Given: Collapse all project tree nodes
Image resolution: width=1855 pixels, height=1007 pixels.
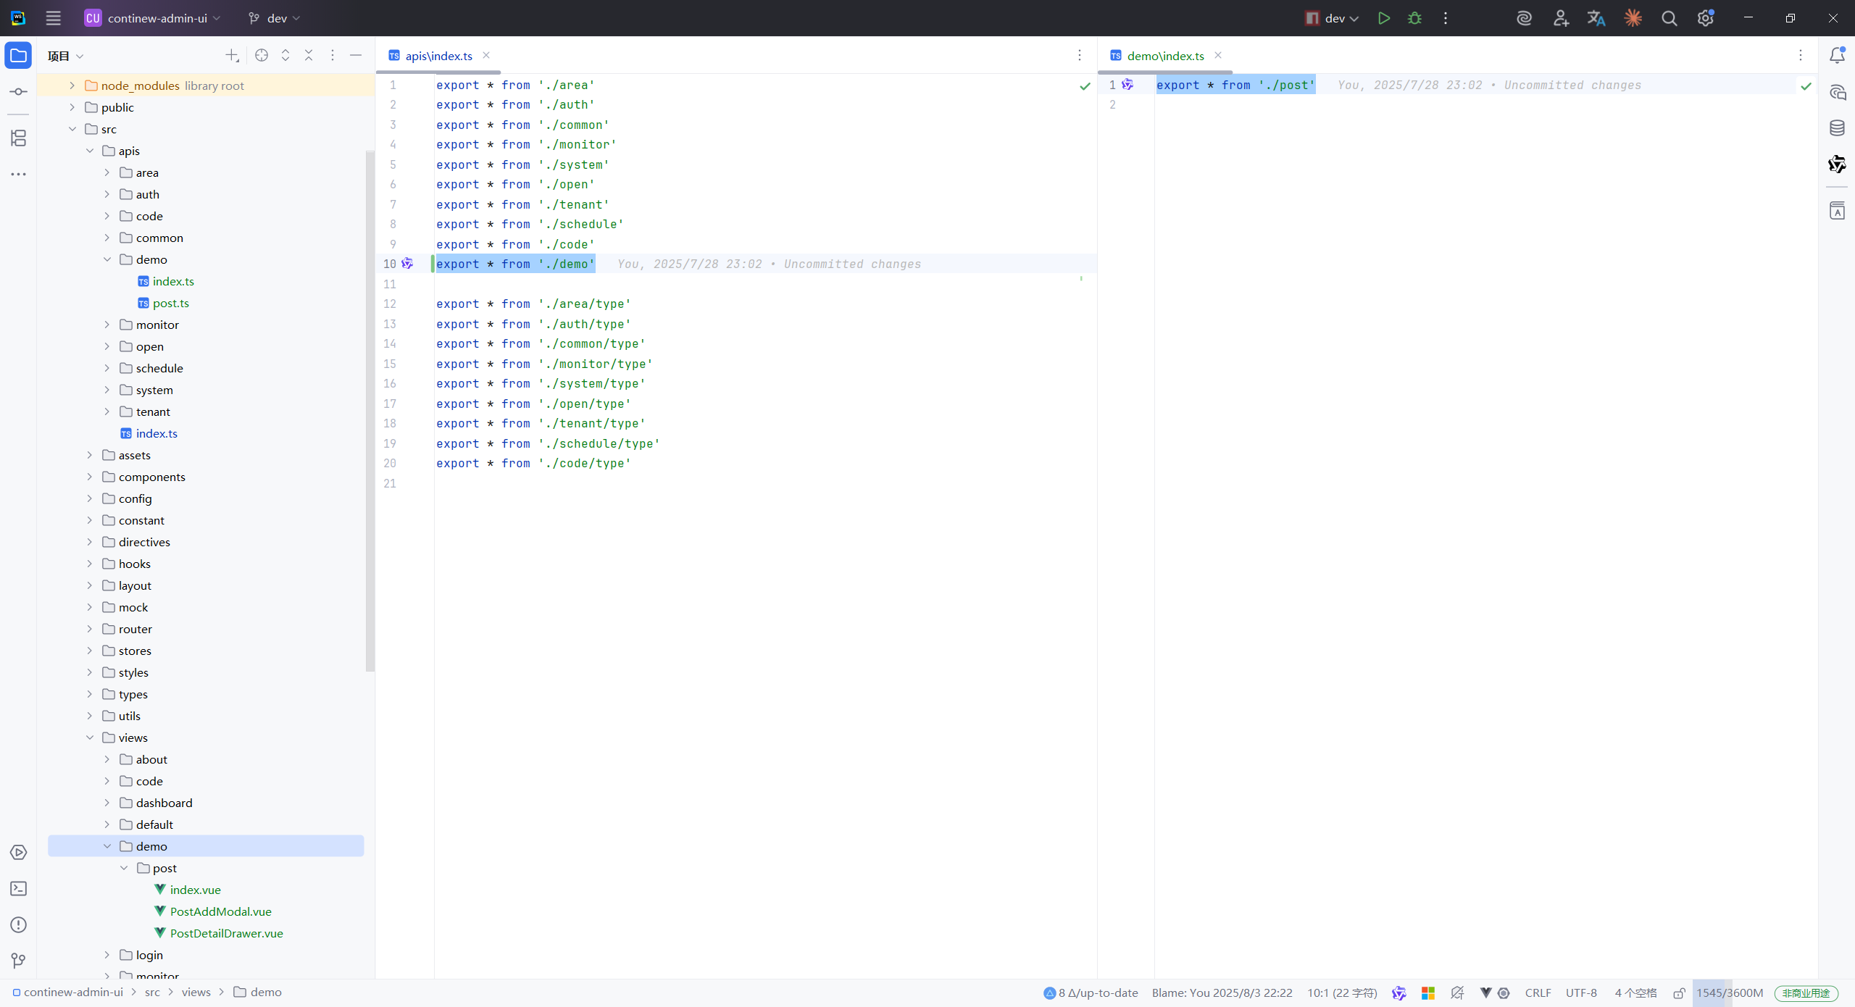Looking at the screenshot, I should click(x=309, y=56).
